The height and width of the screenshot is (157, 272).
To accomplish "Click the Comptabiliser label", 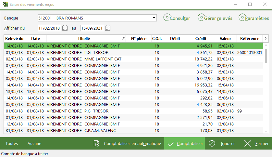I will pyautogui.click(x=190, y=143).
